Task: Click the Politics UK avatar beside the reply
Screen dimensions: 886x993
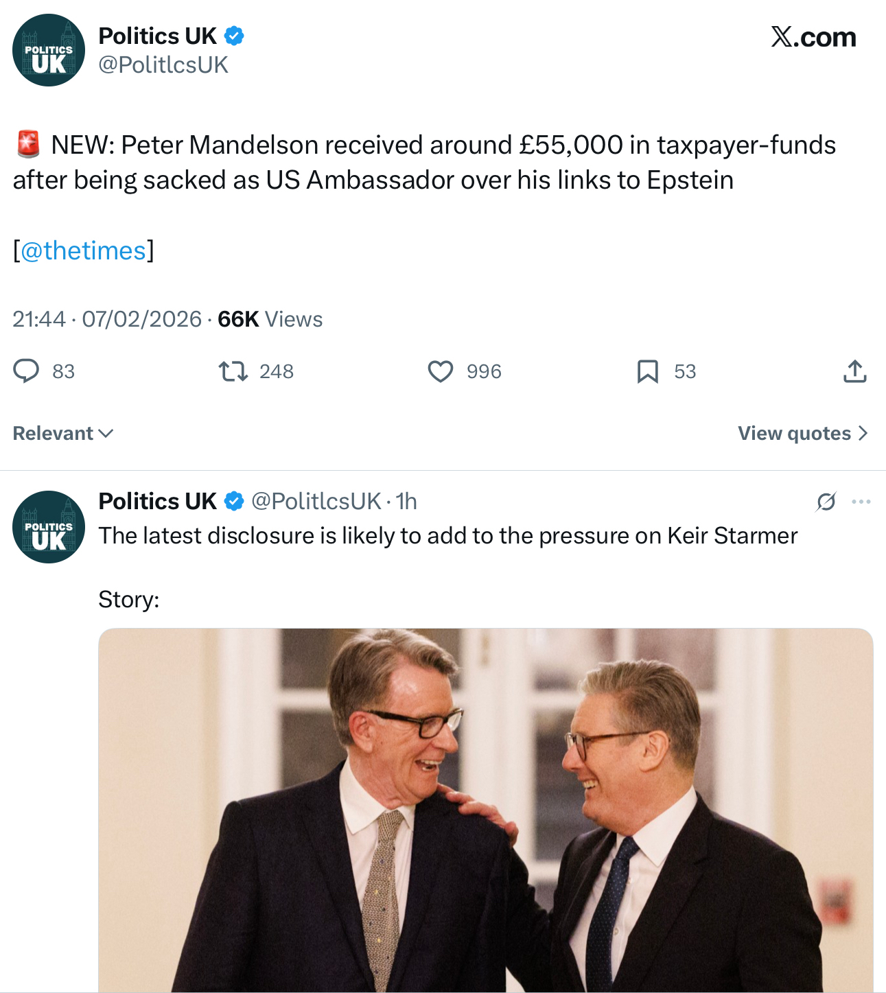Action: [x=49, y=527]
